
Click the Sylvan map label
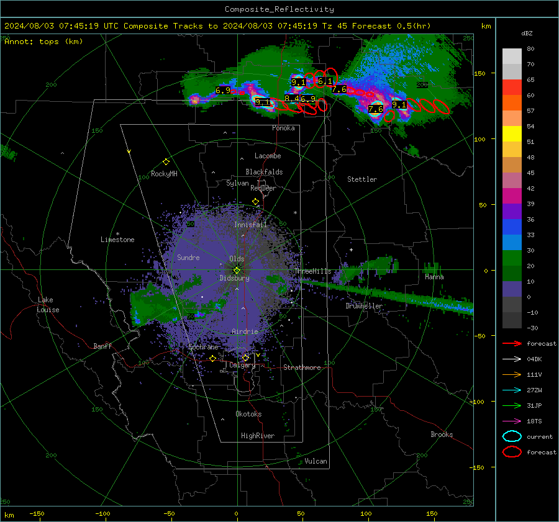(x=237, y=183)
